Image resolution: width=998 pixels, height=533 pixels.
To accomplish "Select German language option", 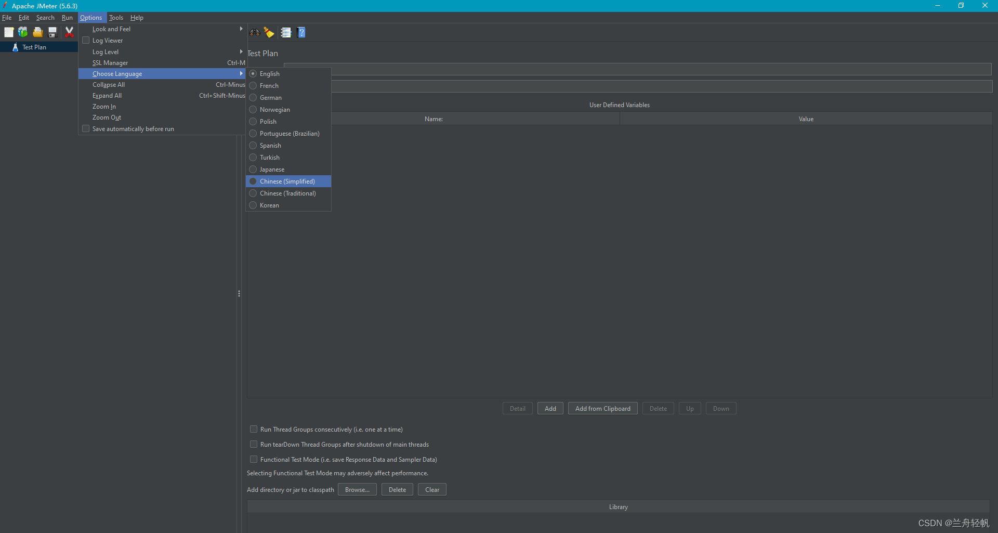I will 288,98.
